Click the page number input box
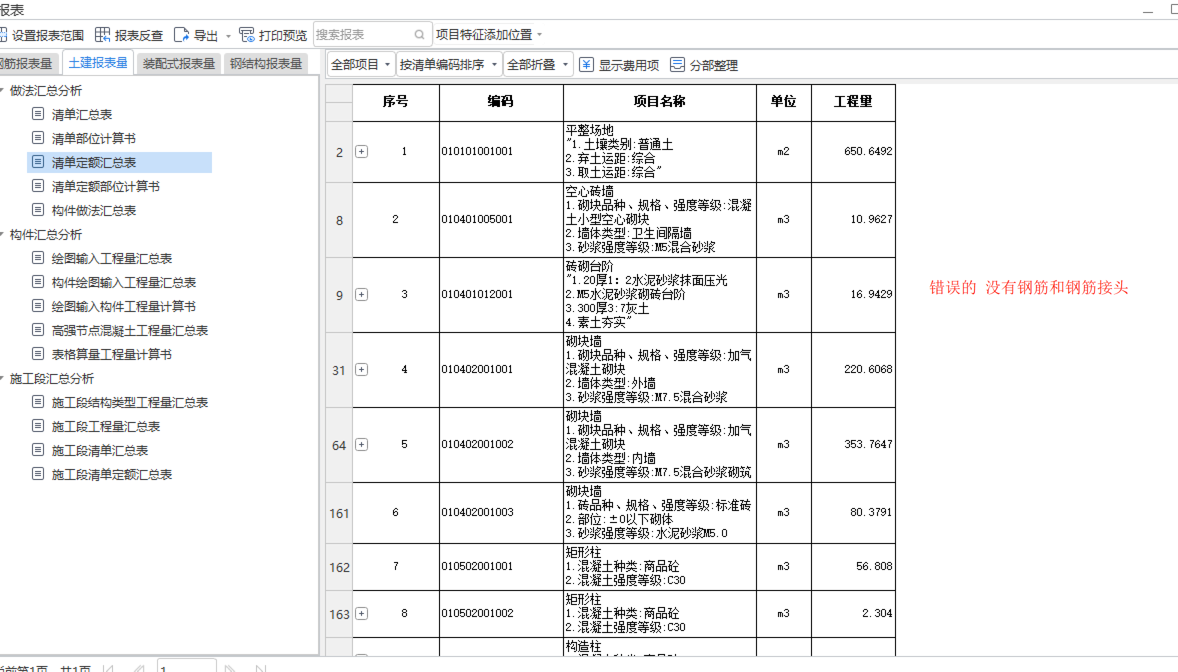 click(x=187, y=666)
